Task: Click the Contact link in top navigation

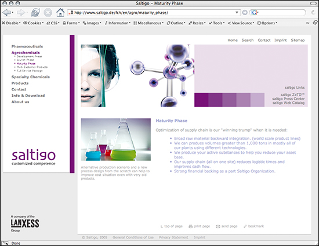Action: (x=264, y=40)
